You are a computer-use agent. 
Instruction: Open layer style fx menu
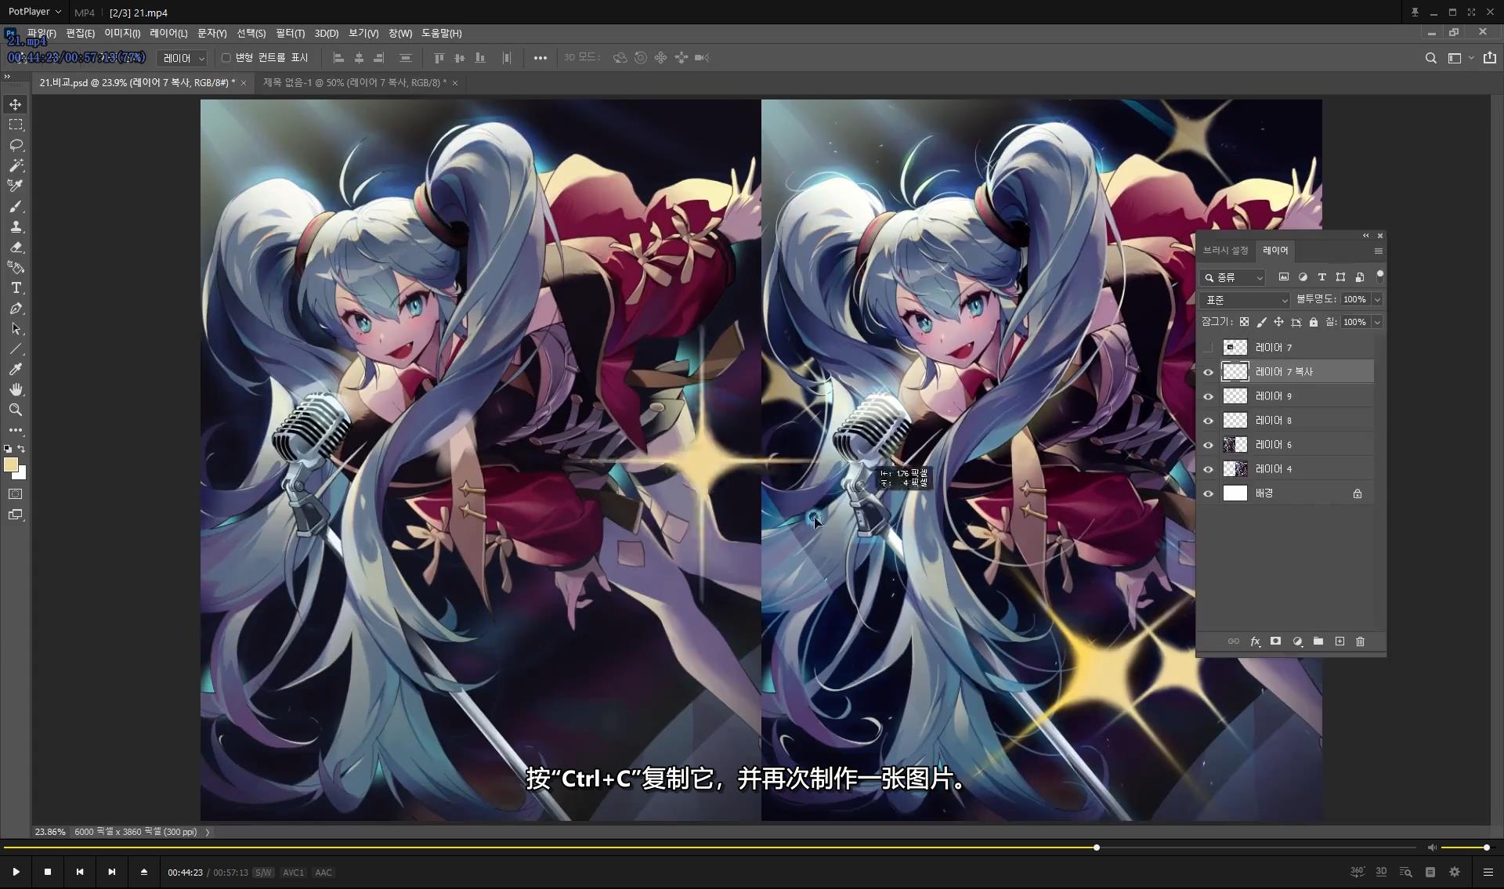(1255, 641)
